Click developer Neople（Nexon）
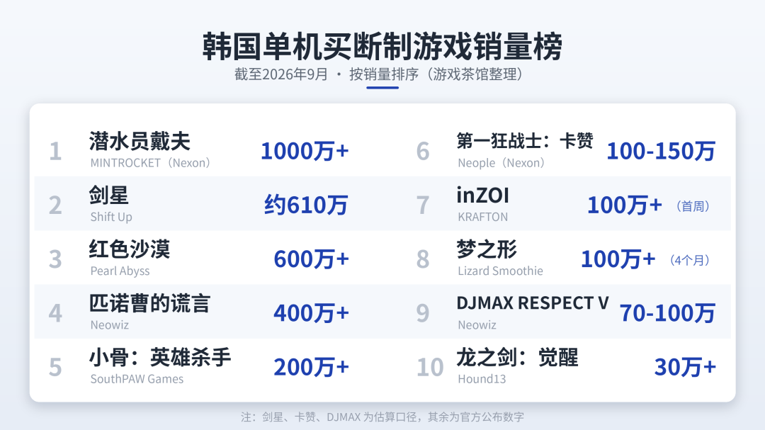This screenshot has width=765, height=430. click(501, 163)
